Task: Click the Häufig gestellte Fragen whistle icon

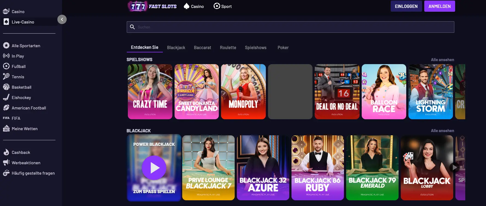Action: (x=6, y=173)
